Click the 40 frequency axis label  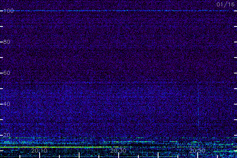7,104
